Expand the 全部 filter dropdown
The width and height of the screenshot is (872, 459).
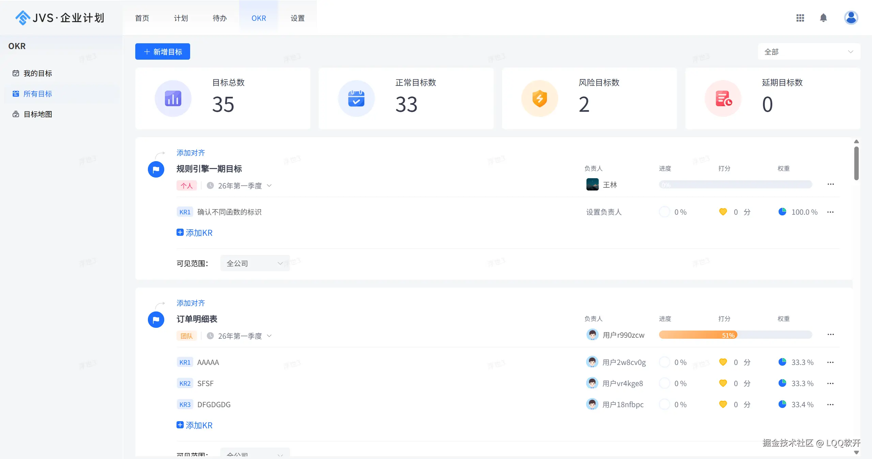[809, 52]
